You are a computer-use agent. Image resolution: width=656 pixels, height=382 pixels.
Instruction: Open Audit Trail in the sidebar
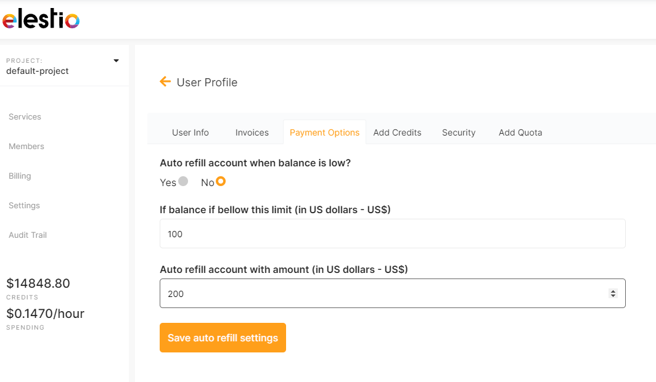(x=28, y=235)
